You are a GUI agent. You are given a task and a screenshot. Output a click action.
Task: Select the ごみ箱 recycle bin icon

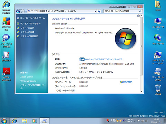[x=158, y=90]
